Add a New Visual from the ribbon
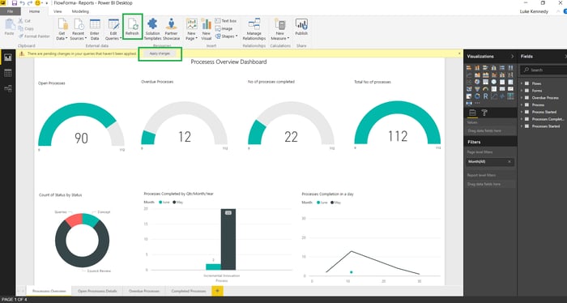The width and height of the screenshot is (567, 303). [x=206, y=29]
